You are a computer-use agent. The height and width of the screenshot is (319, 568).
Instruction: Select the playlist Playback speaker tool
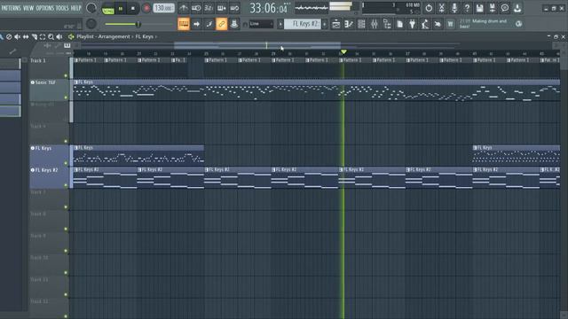point(59,37)
